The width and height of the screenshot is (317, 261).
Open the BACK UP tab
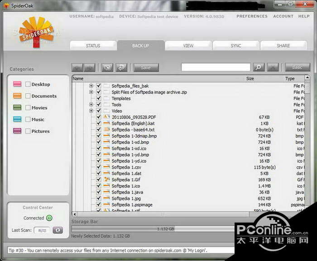(x=141, y=45)
